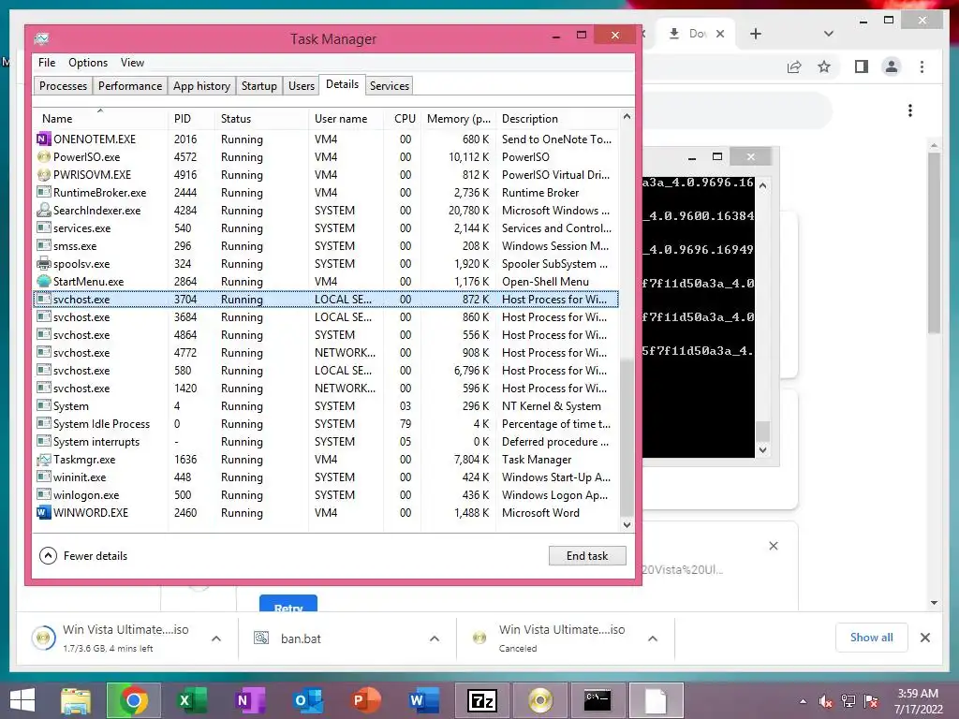This screenshot has height=719, width=959.
Task: Select Taskmgr.exe process icon
Action: [43, 459]
